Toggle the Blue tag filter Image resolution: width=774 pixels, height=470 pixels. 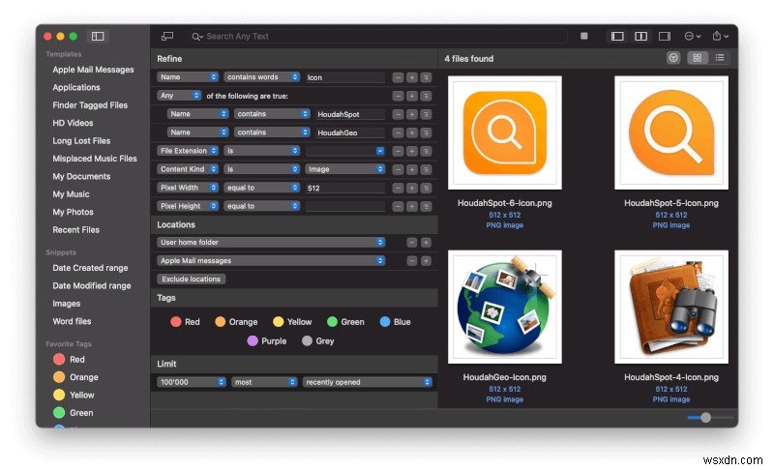[x=395, y=322]
